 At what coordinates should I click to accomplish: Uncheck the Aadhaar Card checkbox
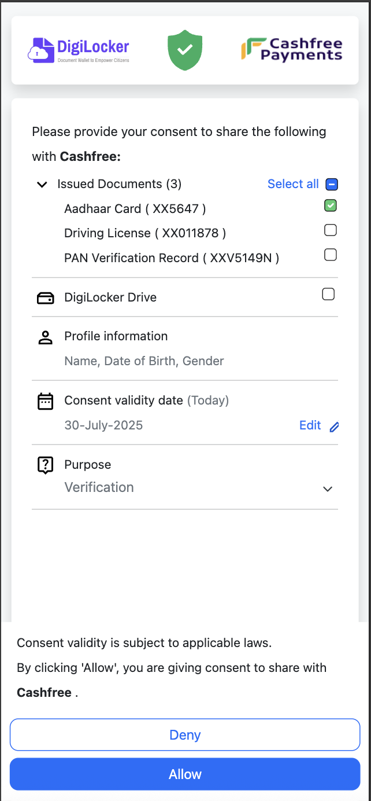[x=331, y=205]
